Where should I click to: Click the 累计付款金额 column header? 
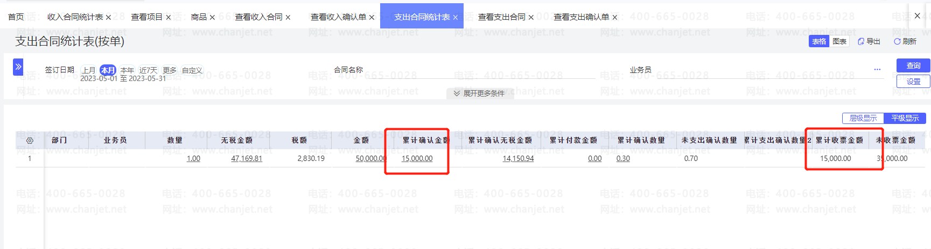(573, 140)
